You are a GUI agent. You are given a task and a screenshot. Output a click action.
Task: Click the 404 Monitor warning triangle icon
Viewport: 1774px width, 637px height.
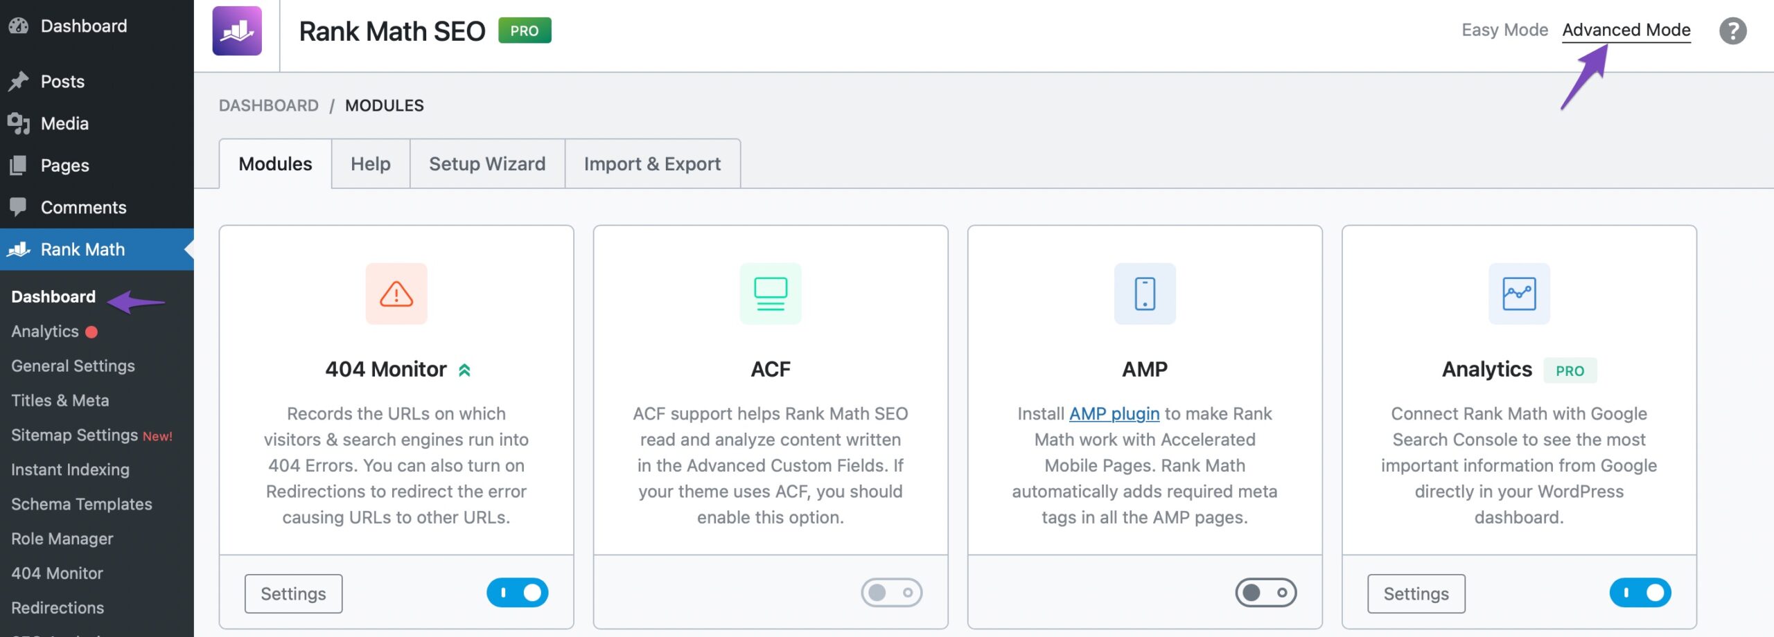point(396,294)
